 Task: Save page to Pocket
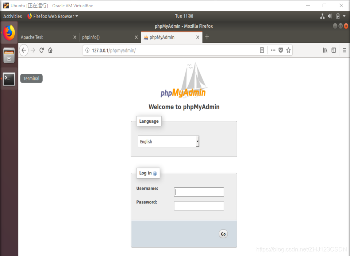click(281, 50)
